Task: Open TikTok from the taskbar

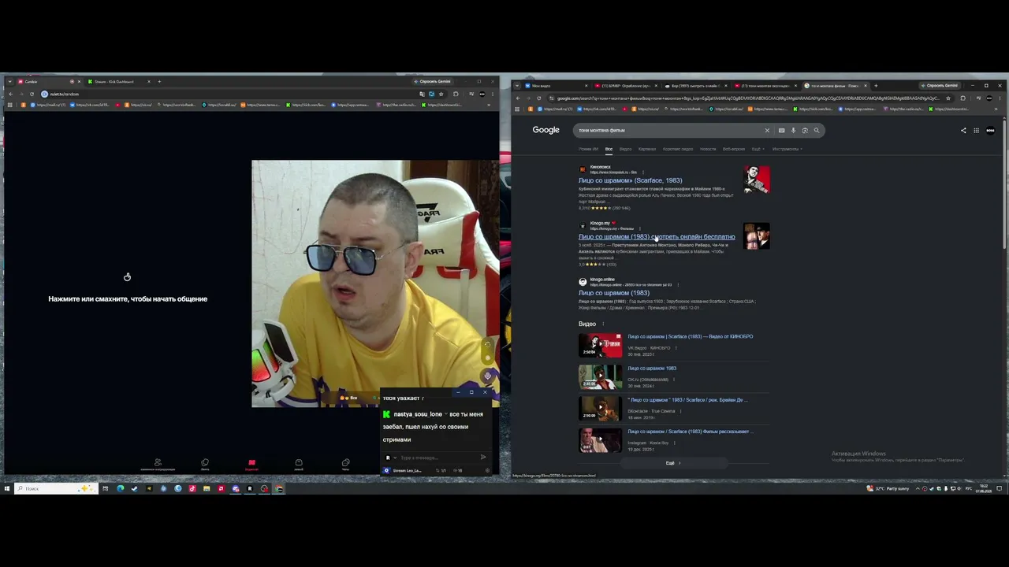Action: 192,488
